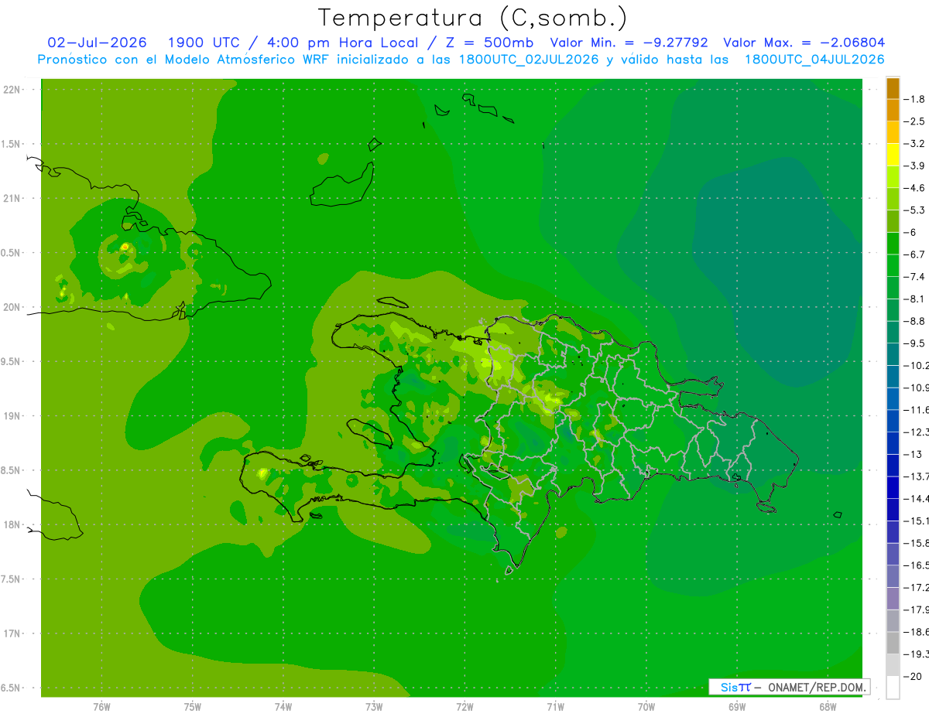Pick the purple legend swatch between -17.2 and -17.9
Screen dimensions: 929x717
(x=893, y=599)
